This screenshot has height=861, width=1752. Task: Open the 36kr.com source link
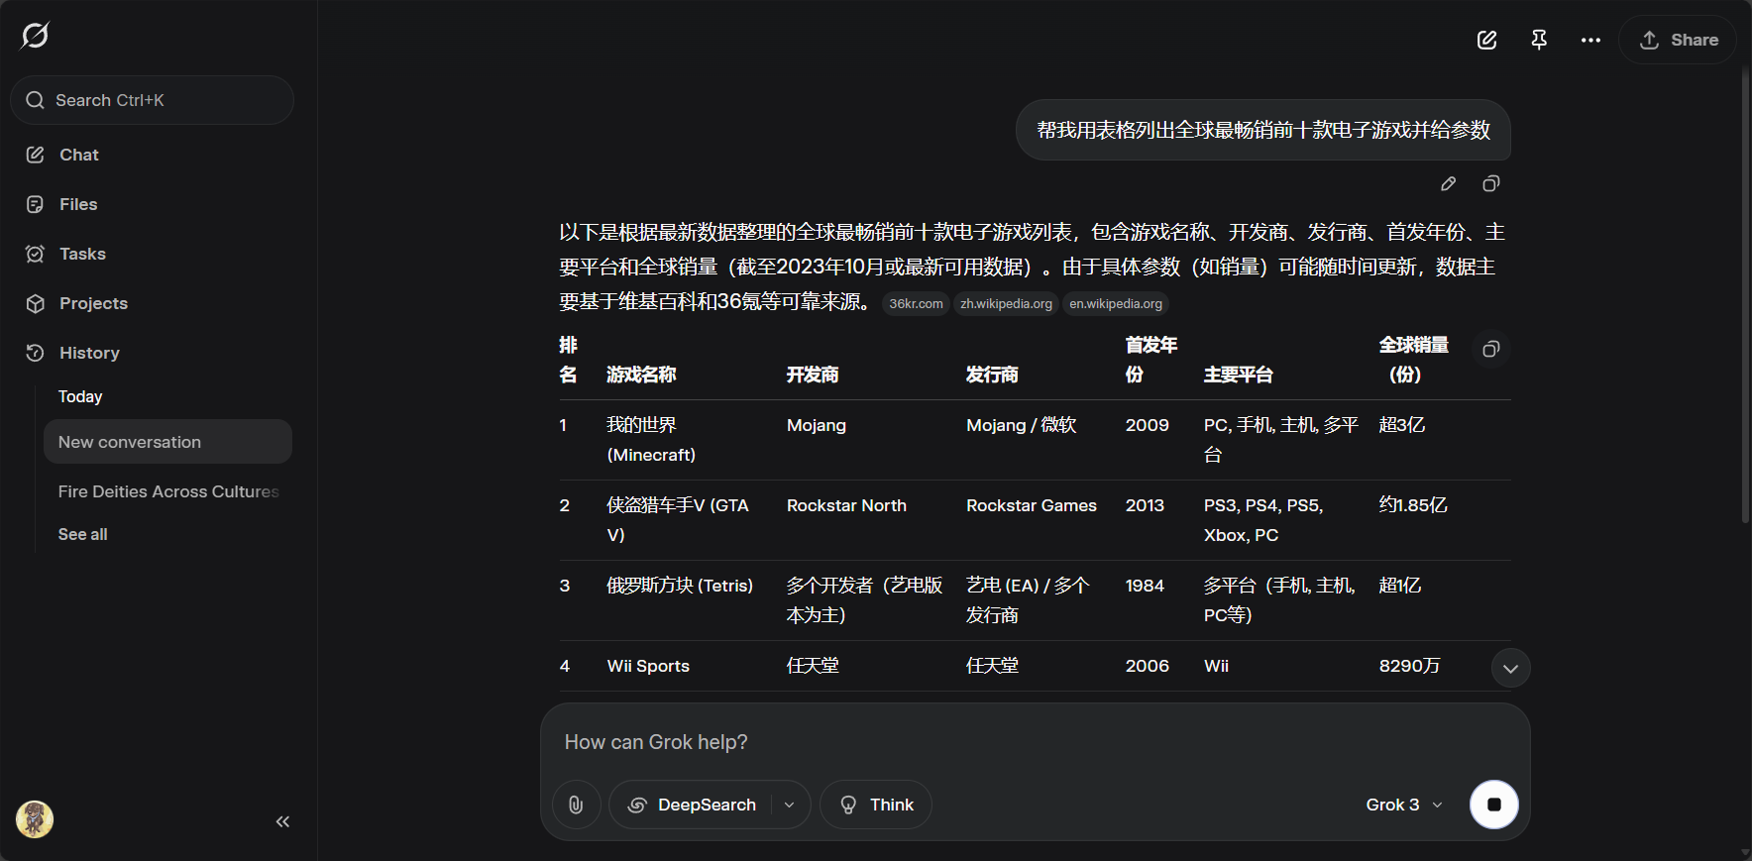point(916,304)
